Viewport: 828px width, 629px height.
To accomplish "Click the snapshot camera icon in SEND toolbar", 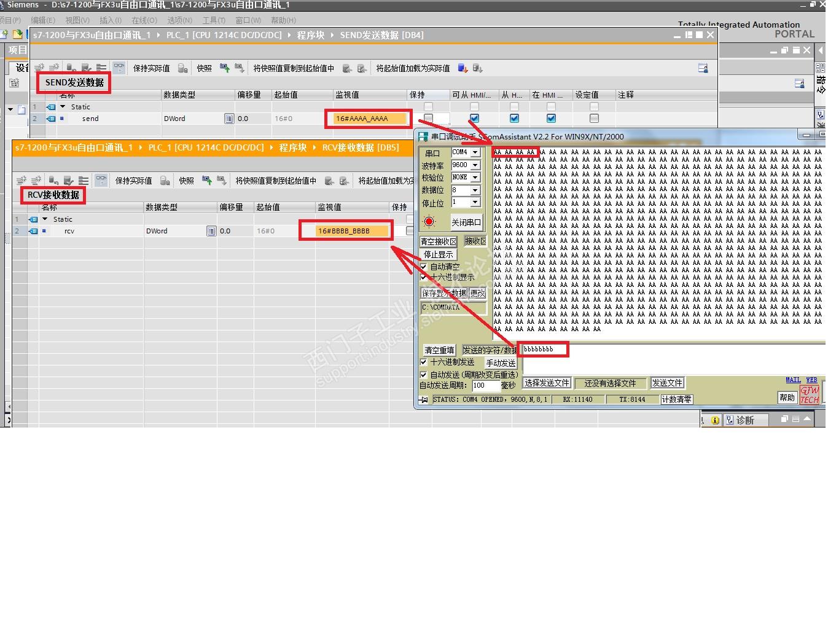I will (x=225, y=68).
